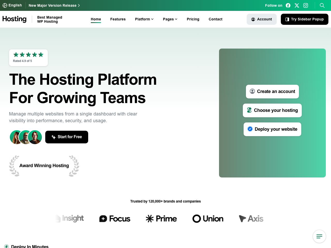The width and height of the screenshot is (331, 248).
Task: Select the Deploy your website step
Action: (x=272, y=129)
